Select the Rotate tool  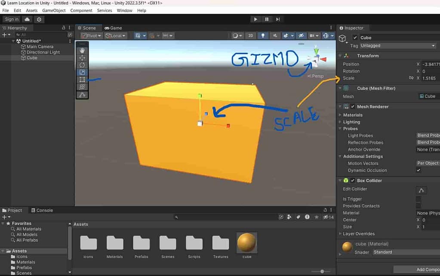[x=82, y=64]
